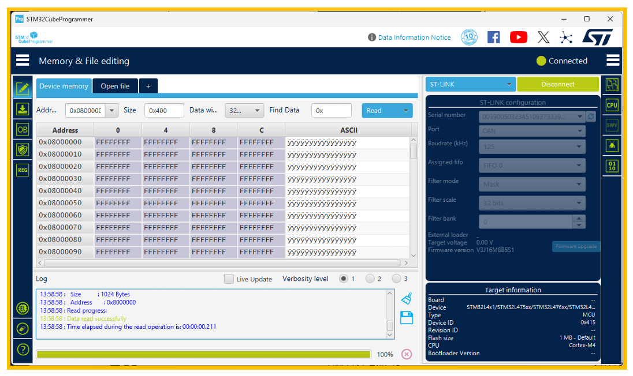633x376 pixels.
Task: Click the network star community icon
Action: pos(566,37)
